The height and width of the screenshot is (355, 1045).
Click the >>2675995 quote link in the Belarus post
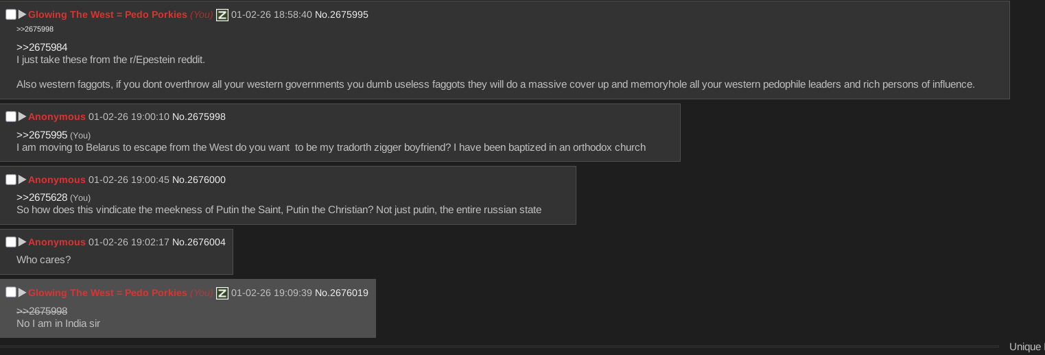(x=42, y=135)
